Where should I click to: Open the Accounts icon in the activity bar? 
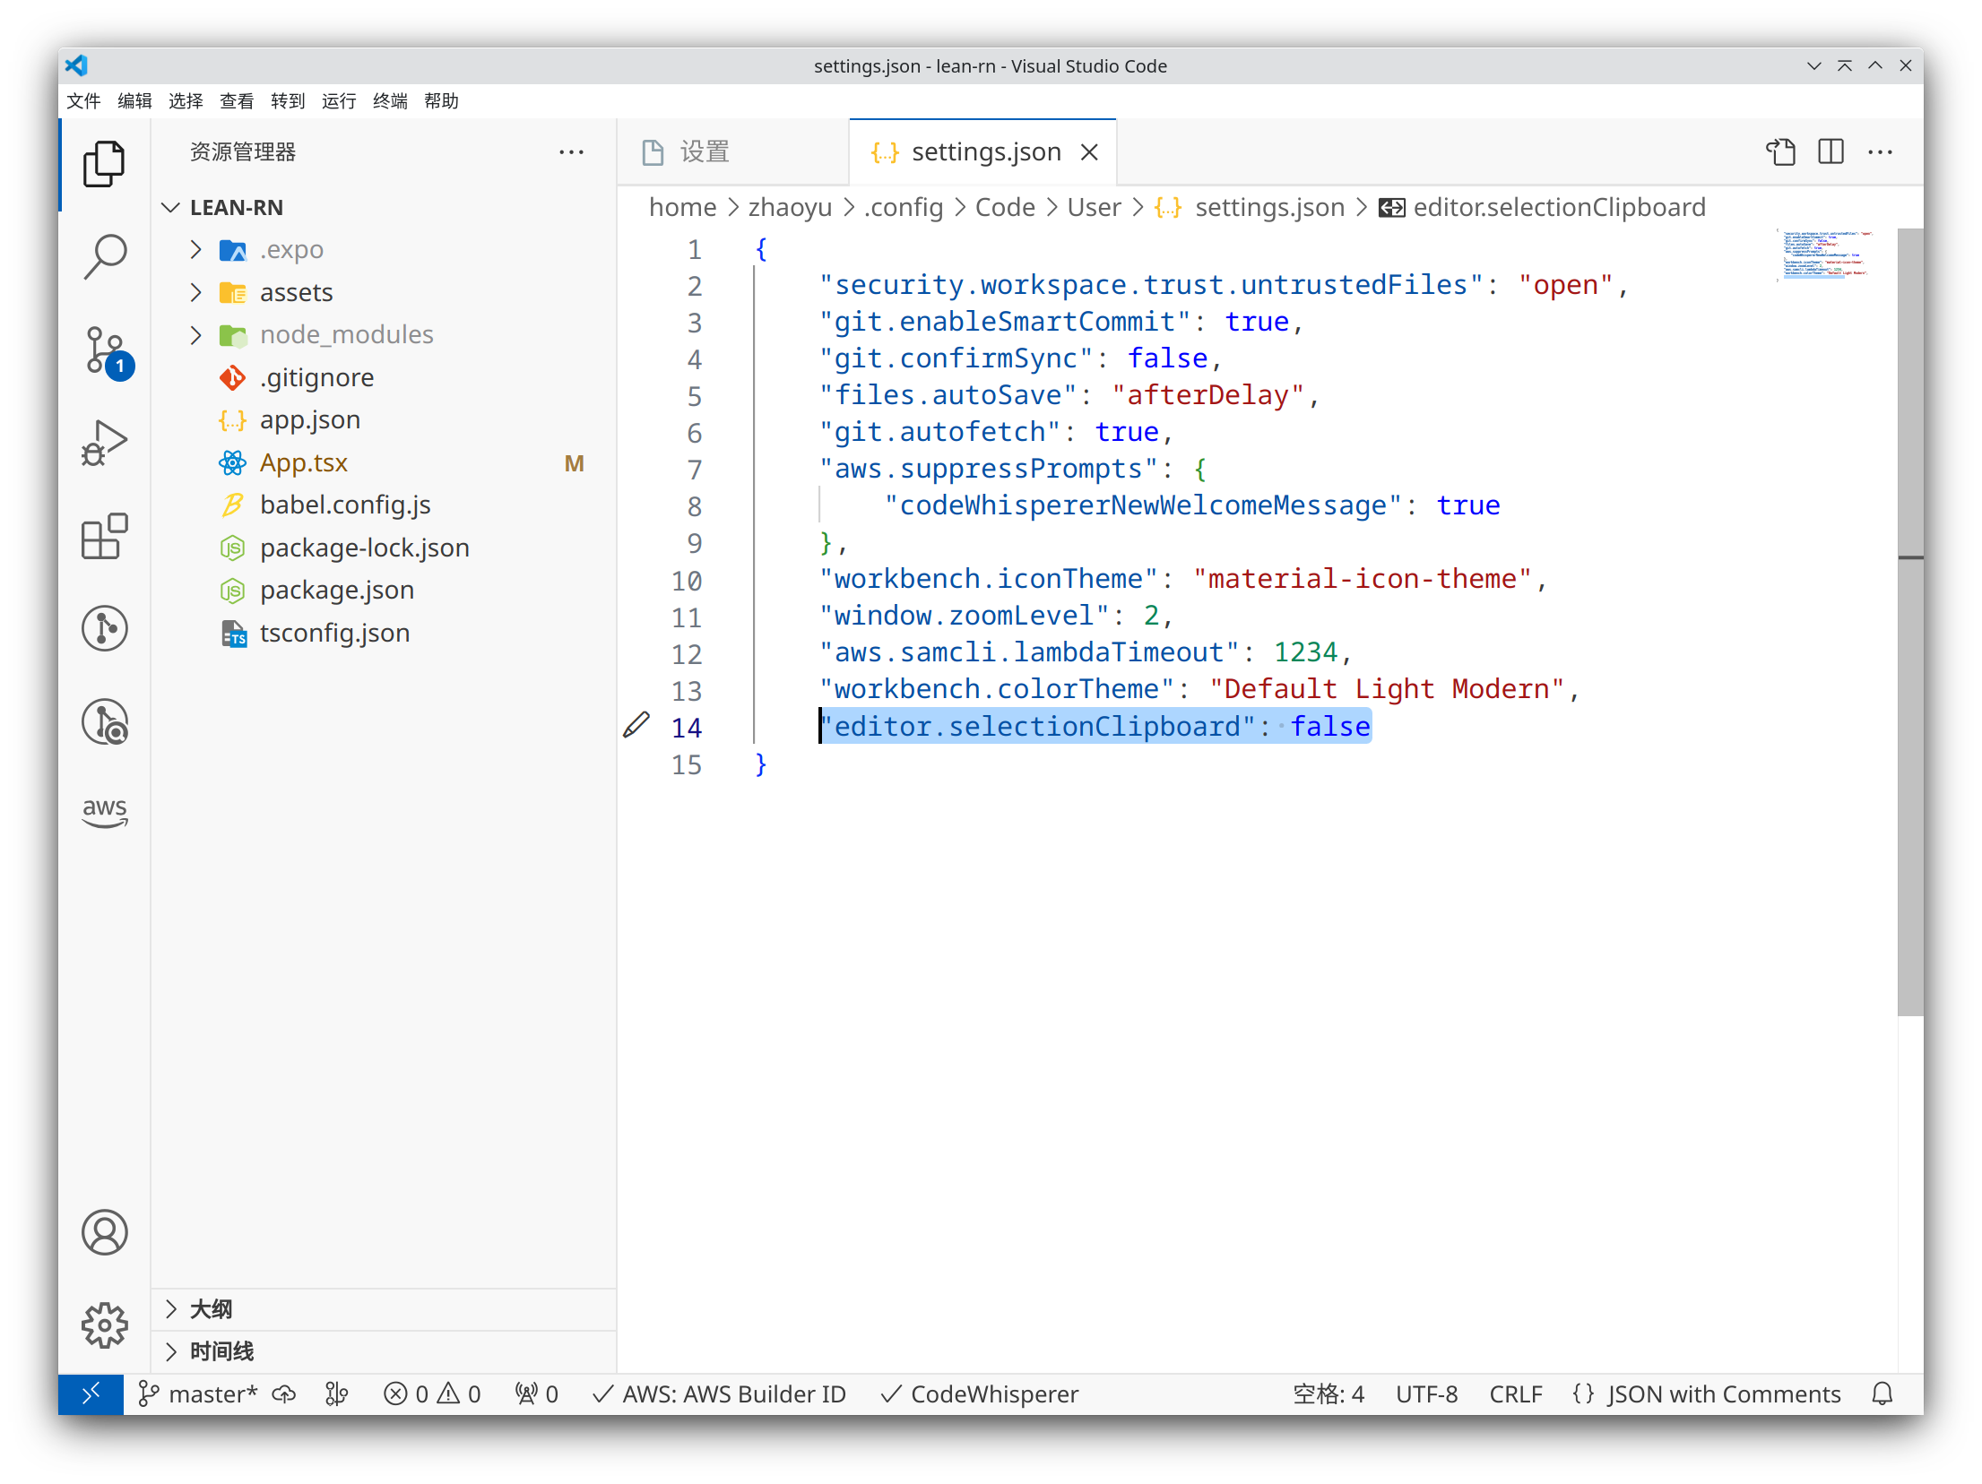(104, 1232)
